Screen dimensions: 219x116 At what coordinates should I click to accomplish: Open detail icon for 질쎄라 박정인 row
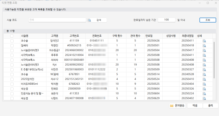coord(204,46)
